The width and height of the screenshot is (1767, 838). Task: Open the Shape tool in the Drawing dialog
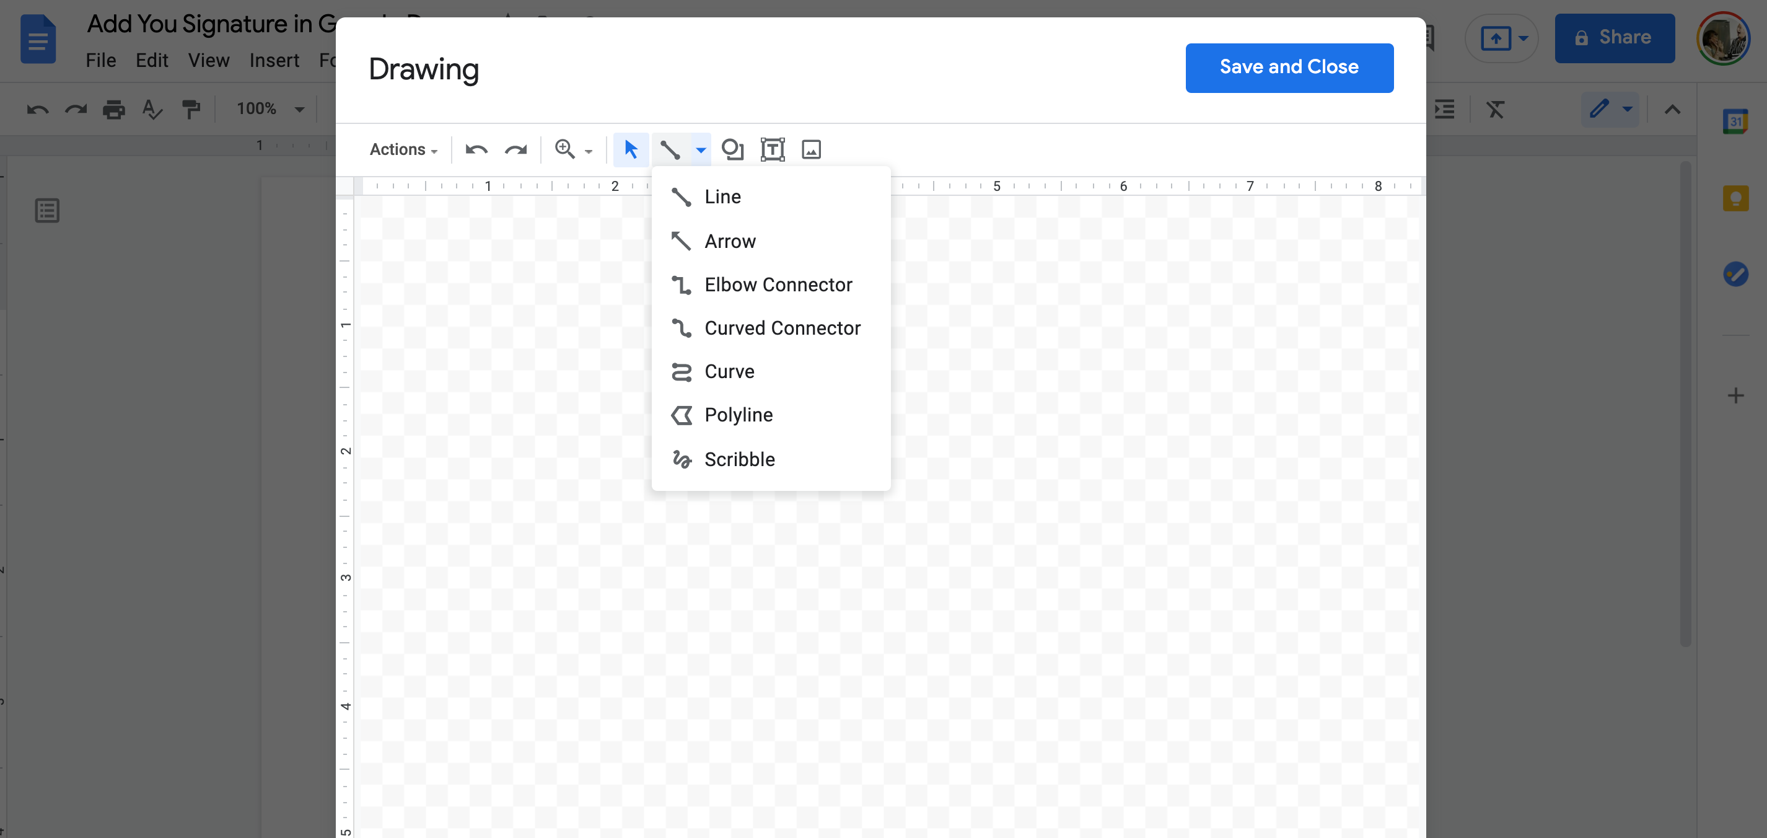[732, 149]
